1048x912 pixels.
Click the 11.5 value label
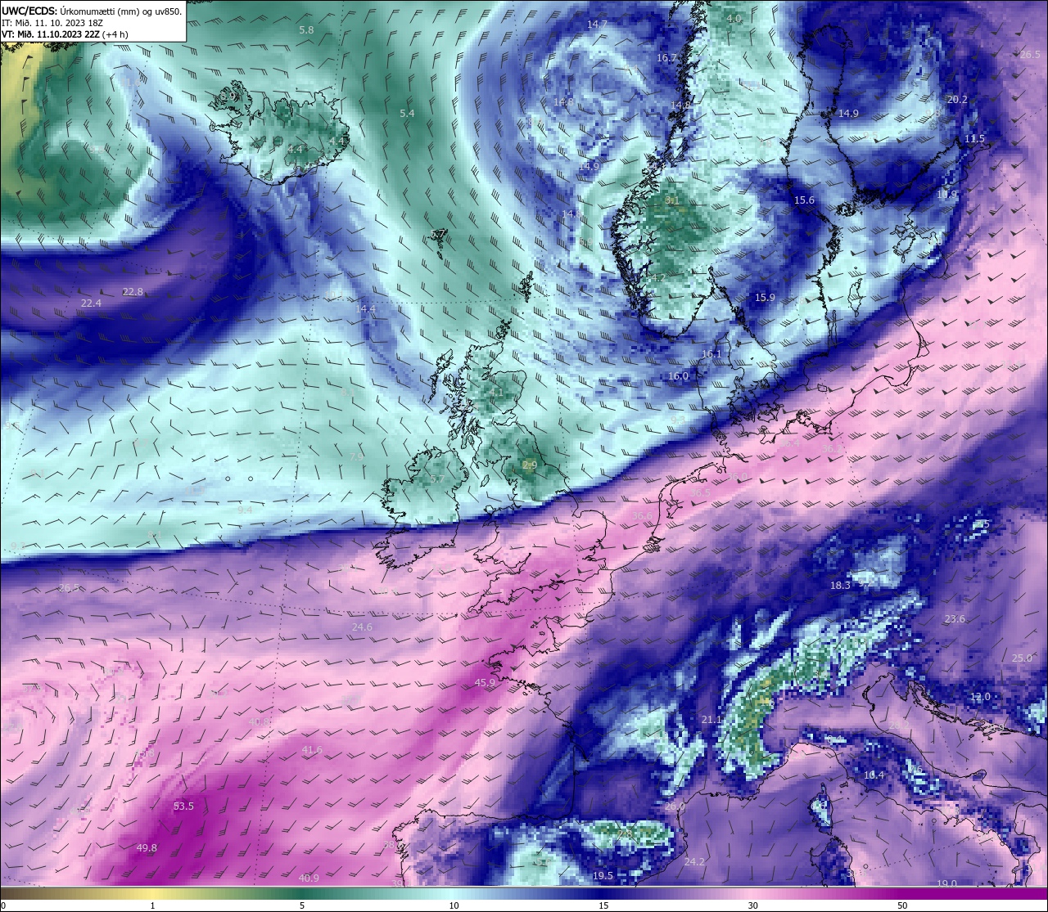(974, 139)
